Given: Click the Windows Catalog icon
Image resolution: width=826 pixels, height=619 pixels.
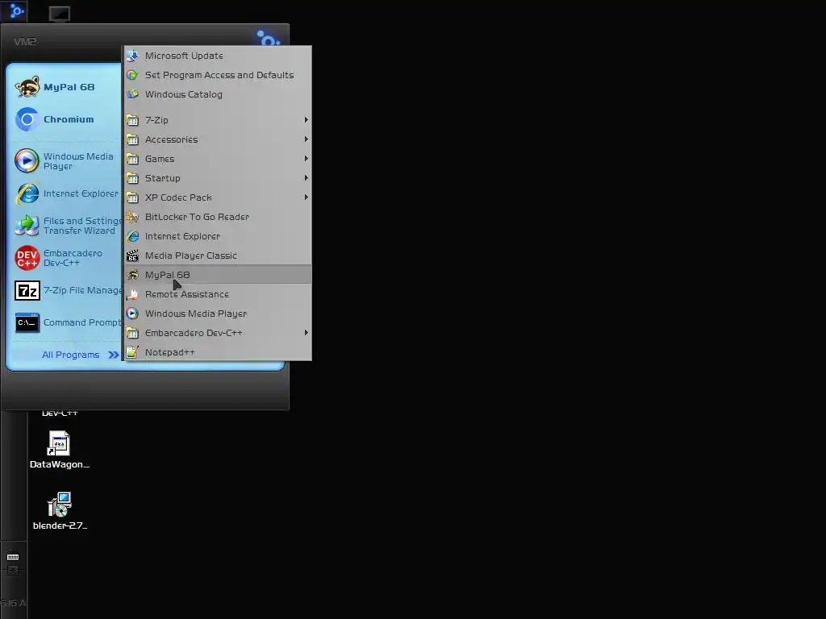Looking at the screenshot, I should tap(133, 94).
